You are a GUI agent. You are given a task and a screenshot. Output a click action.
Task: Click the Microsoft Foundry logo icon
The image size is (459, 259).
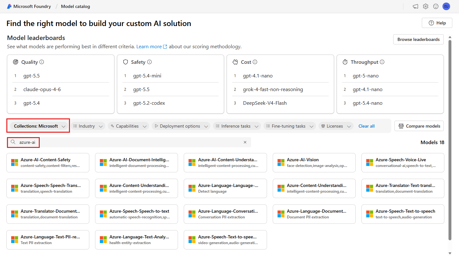tap(9, 6)
